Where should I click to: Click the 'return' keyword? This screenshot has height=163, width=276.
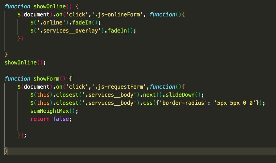click(40, 119)
